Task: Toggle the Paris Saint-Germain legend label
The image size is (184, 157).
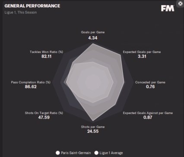Action: point(76,153)
